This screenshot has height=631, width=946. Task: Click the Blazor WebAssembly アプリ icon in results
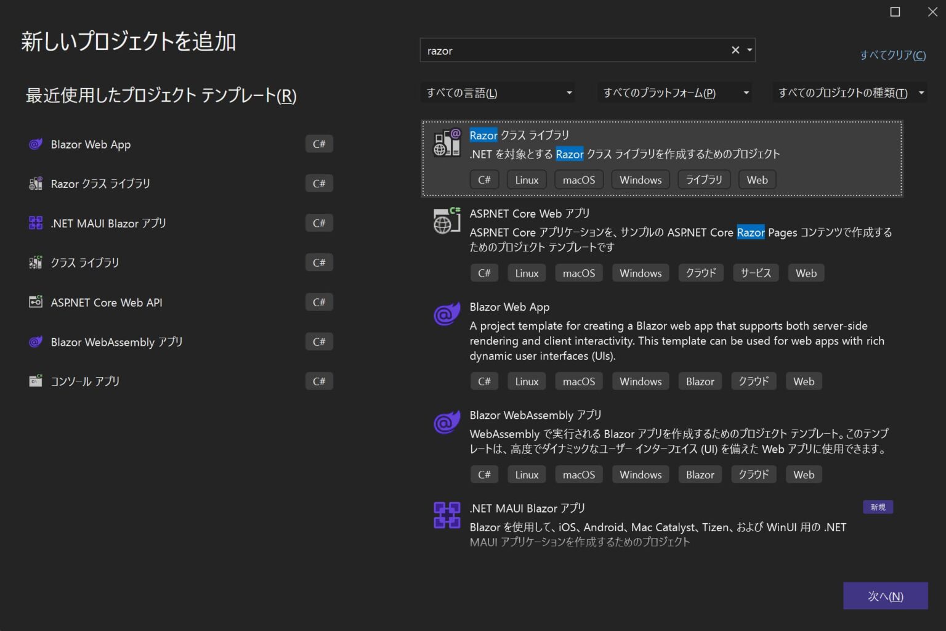(447, 423)
